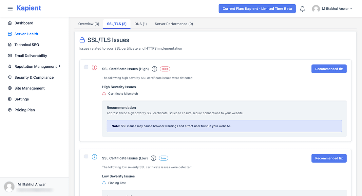Open Server Performance (0) tab
362x196 pixels.
[x=174, y=24]
